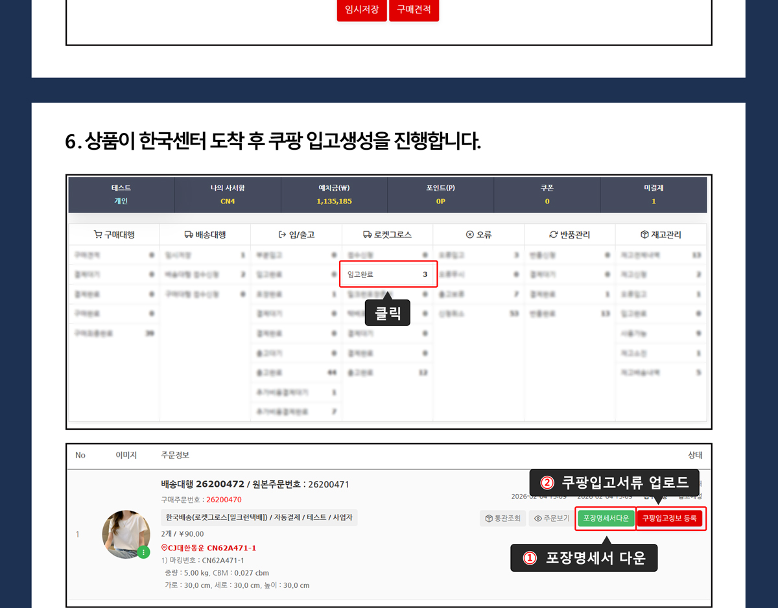Click 주문보기 with the eye icon
Viewport: 778px width, 608px height.
click(552, 519)
